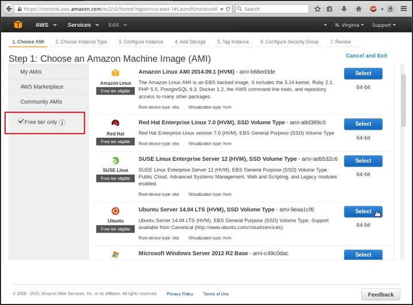
Task: Open the browser hamburger menu
Action: click(x=404, y=9)
